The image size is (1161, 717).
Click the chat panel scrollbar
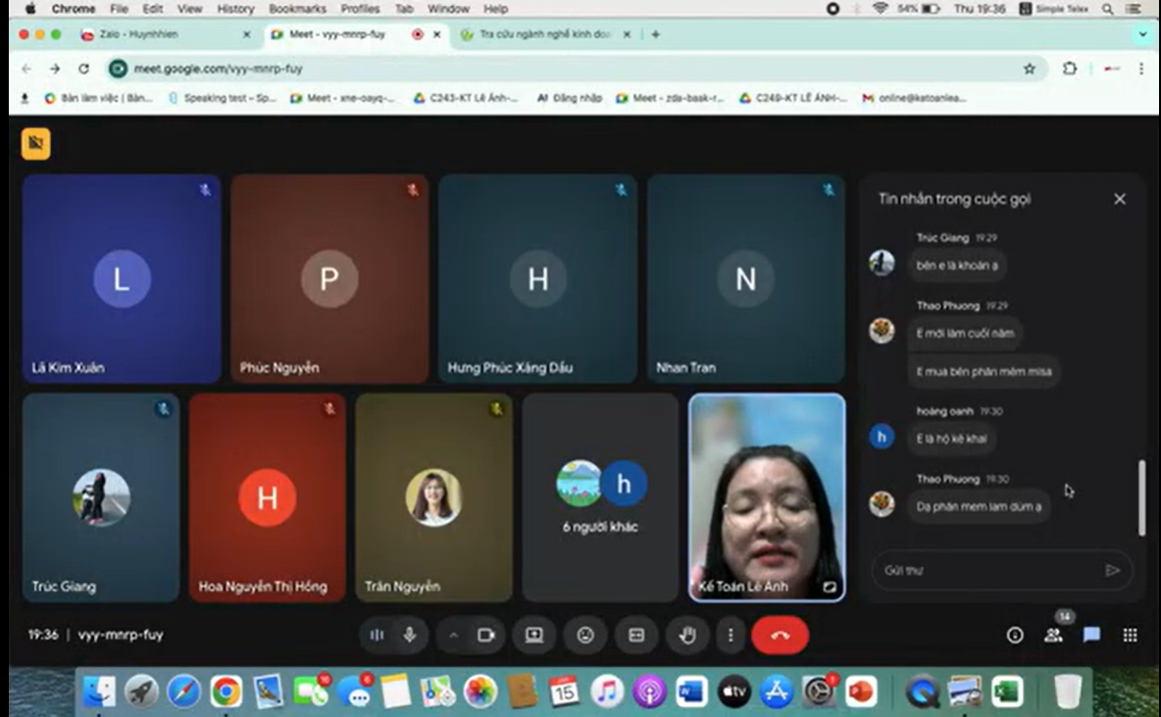[x=1141, y=497]
